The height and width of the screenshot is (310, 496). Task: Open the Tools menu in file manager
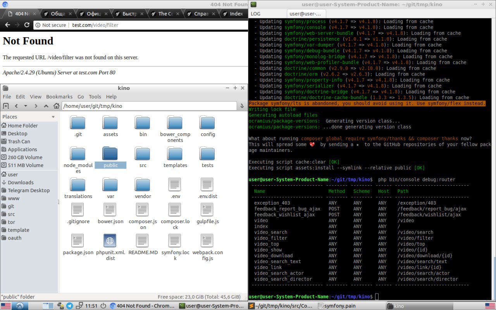(95, 96)
